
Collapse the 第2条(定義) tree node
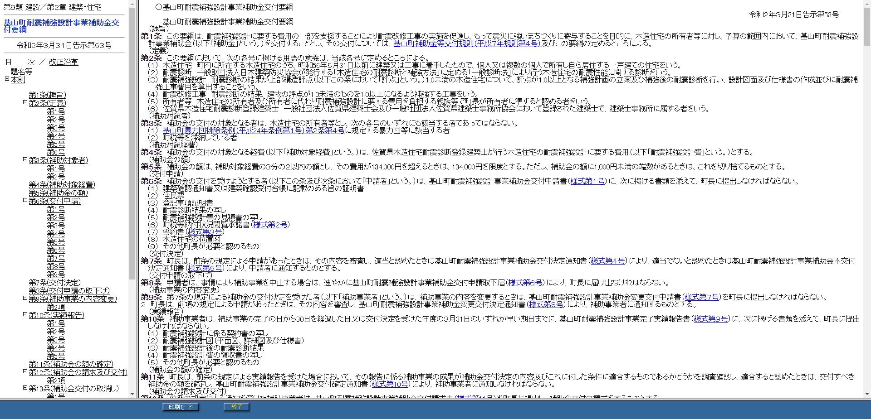tap(24, 103)
